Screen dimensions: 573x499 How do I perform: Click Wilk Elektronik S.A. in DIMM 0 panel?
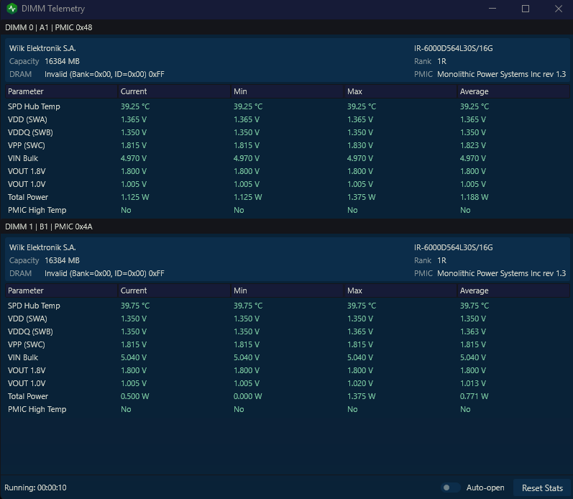pos(42,48)
